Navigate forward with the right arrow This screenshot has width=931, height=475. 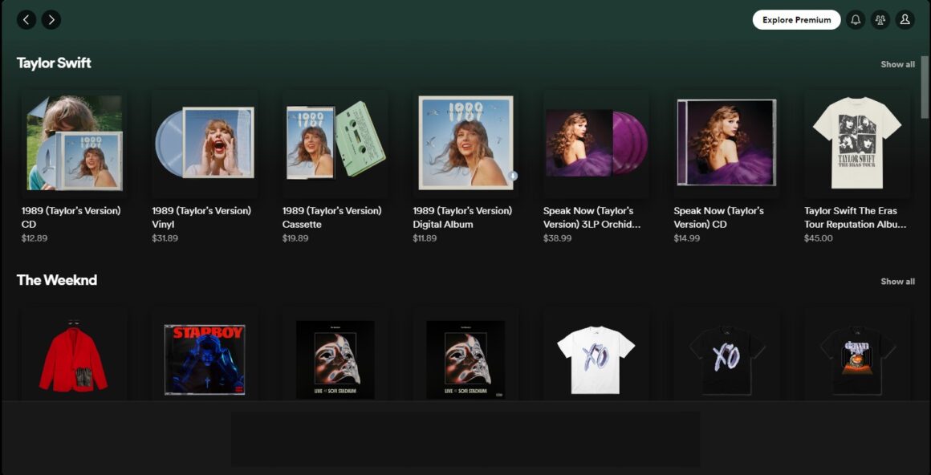51,19
